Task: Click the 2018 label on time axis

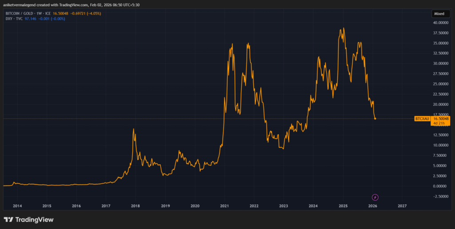Action: pos(136,206)
